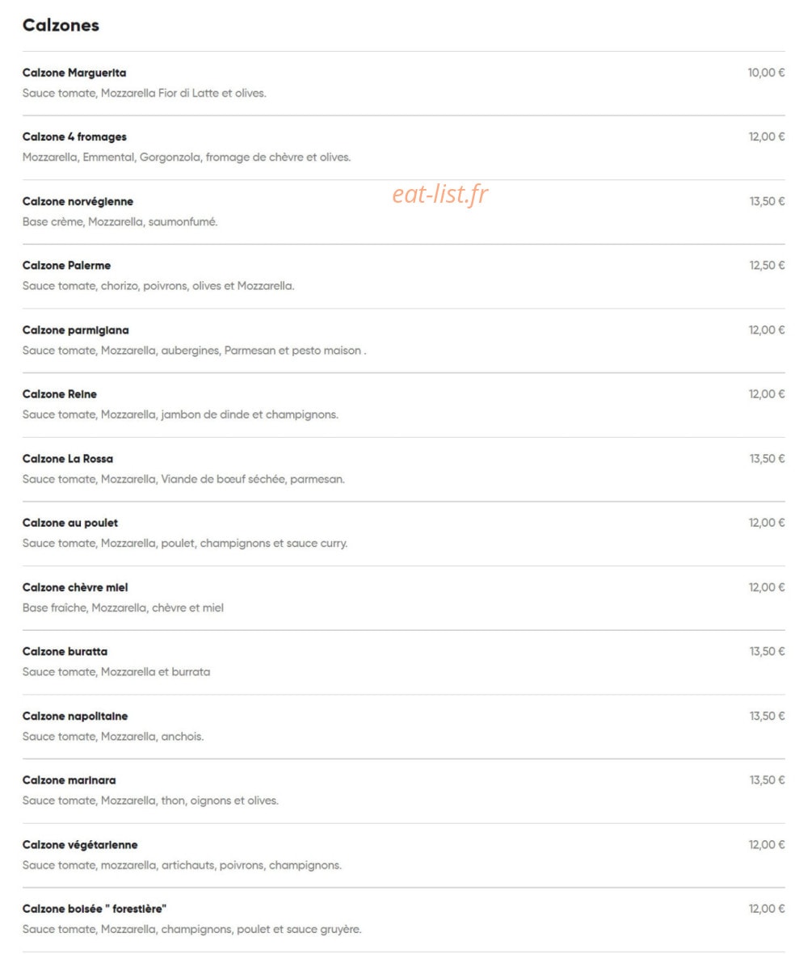Choose Calzone chèvre miel
The width and height of the screenshot is (799, 954).
click(x=75, y=587)
